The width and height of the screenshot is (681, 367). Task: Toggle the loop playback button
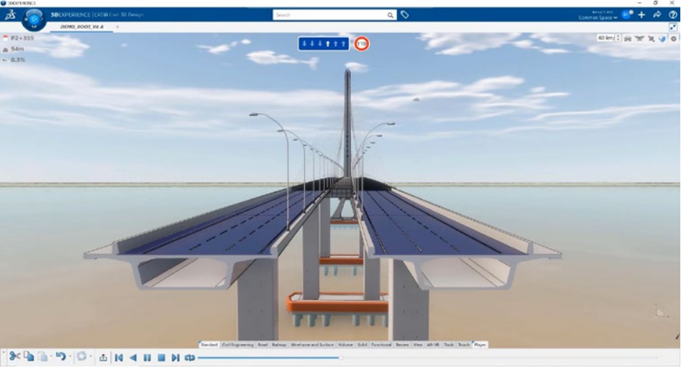pyautogui.click(x=190, y=357)
